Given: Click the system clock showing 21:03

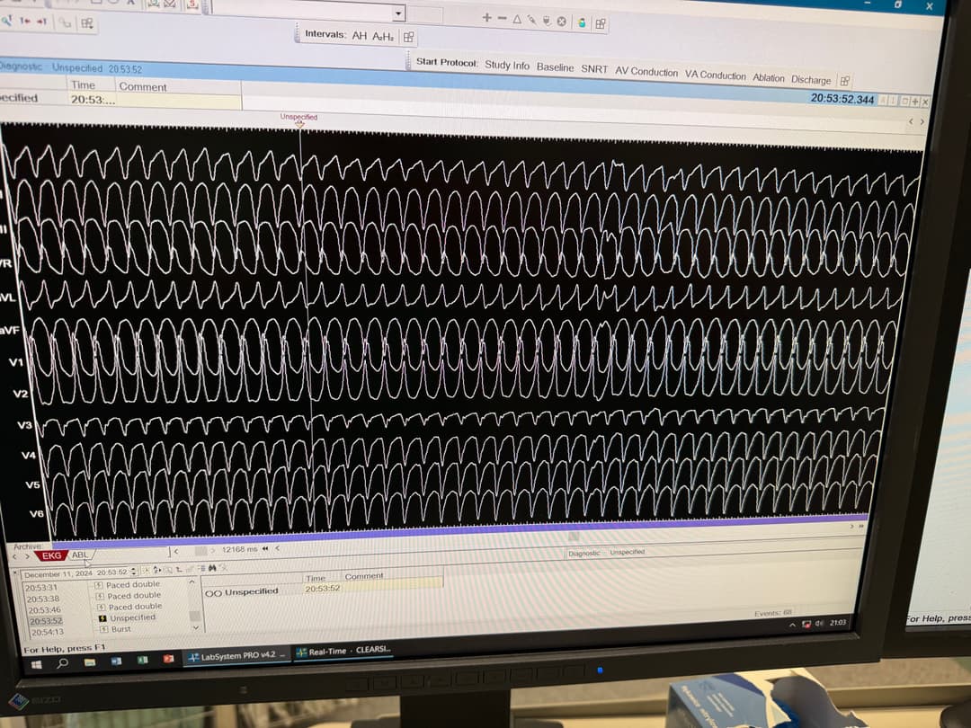Looking at the screenshot, I should click(x=838, y=622).
